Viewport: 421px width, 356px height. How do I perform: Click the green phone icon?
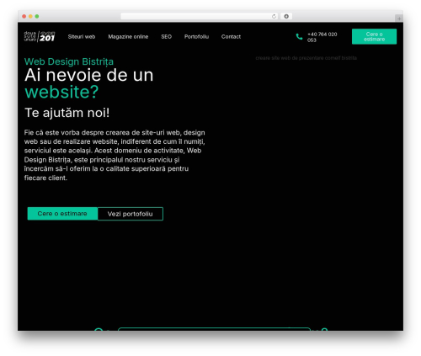pyautogui.click(x=299, y=37)
